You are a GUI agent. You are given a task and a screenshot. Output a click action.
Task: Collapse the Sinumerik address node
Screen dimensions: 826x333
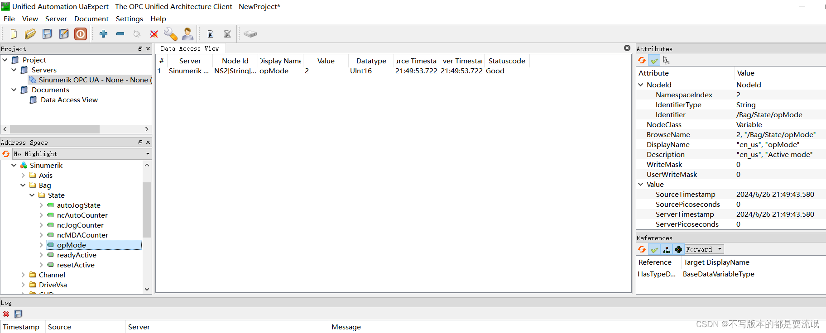[14, 165]
